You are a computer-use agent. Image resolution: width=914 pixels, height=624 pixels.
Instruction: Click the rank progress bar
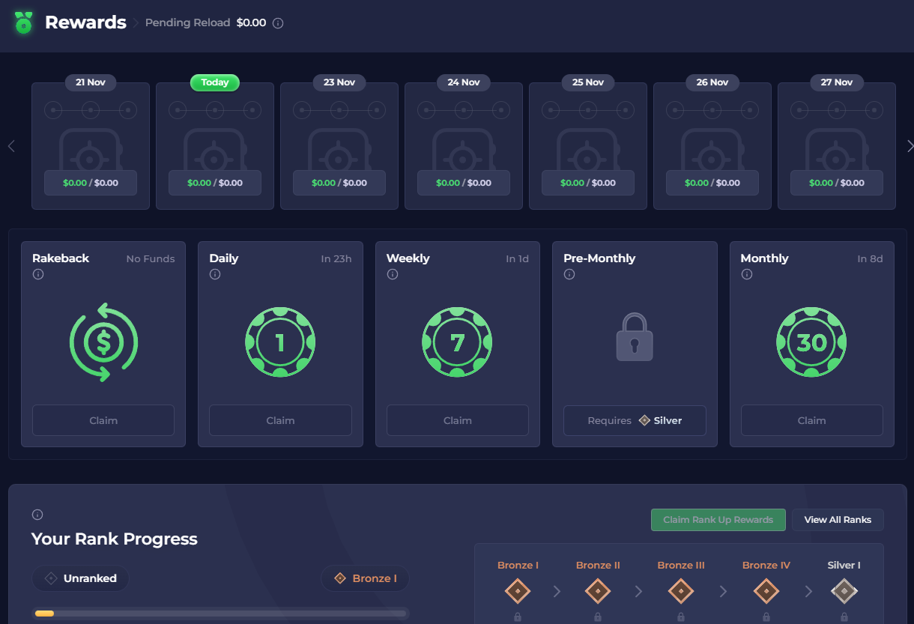click(x=217, y=614)
